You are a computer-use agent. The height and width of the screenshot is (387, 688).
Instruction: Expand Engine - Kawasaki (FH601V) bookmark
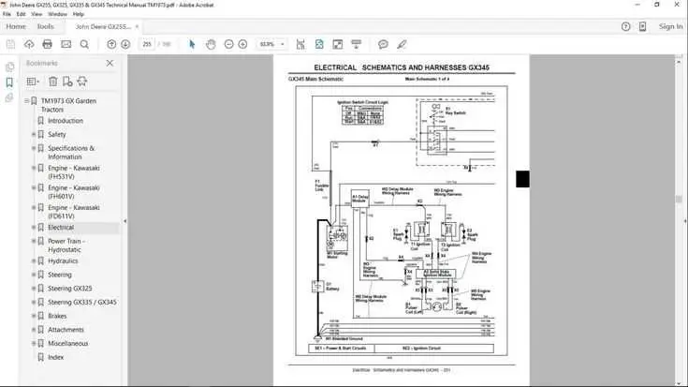(x=34, y=188)
